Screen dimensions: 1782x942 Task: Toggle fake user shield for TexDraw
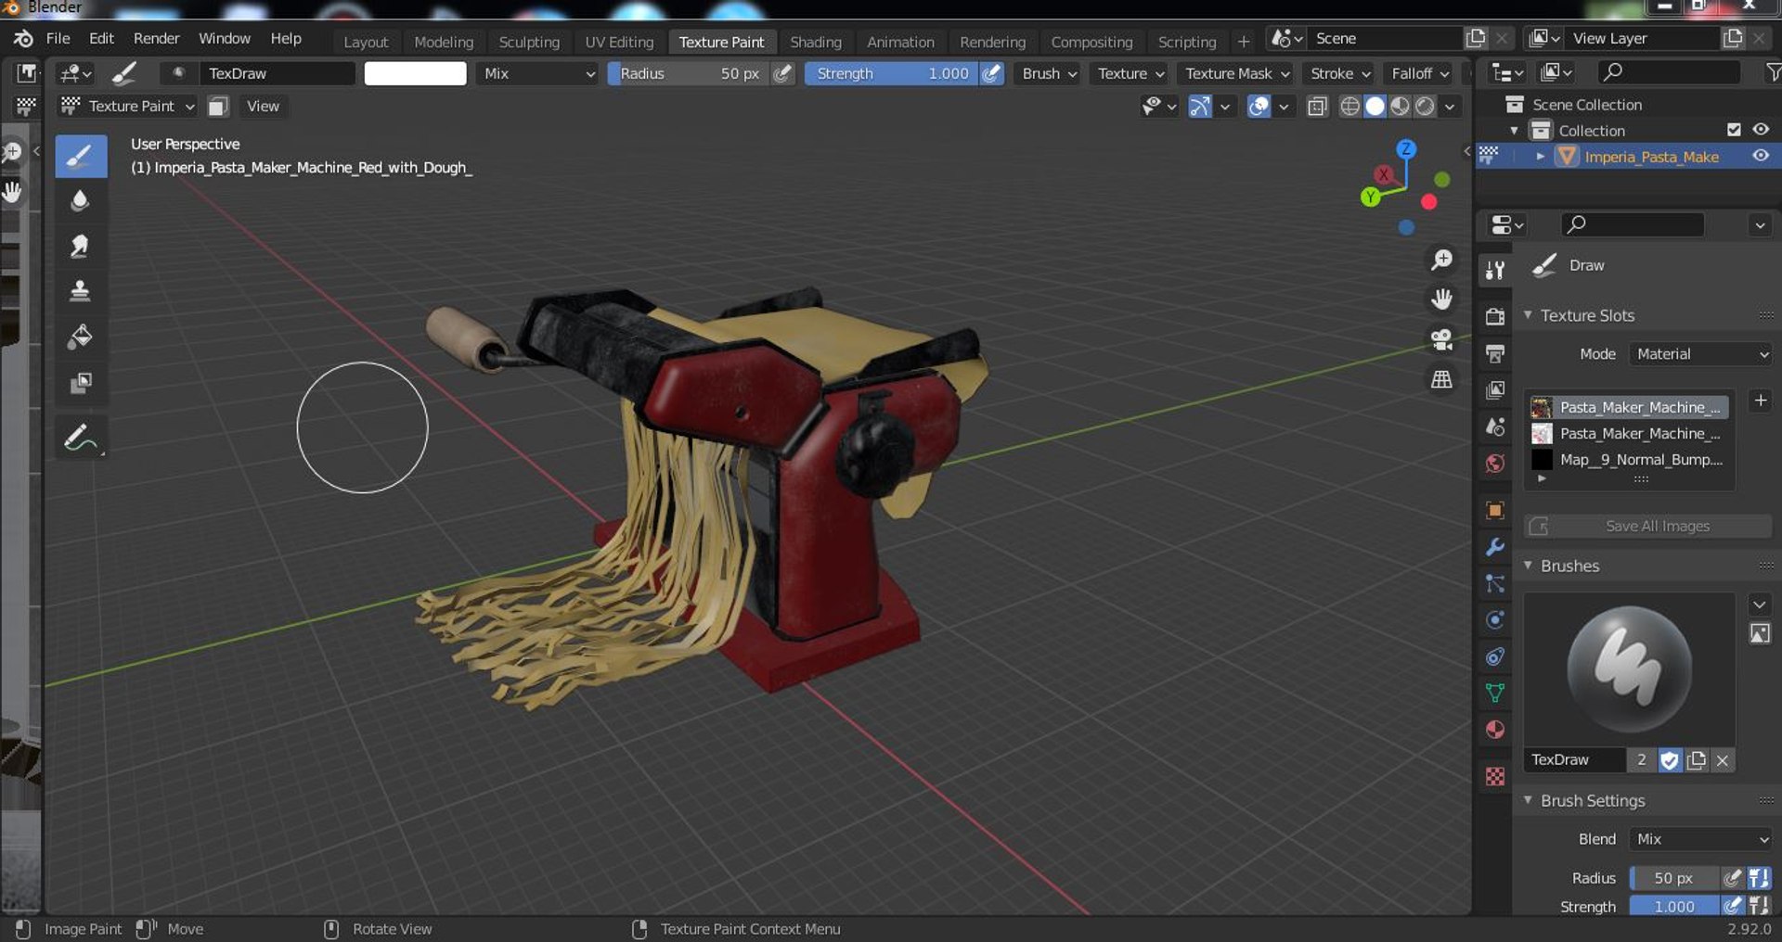tap(1670, 760)
